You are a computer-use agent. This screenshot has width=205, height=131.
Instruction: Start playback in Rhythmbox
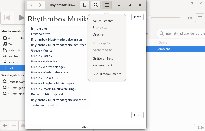pyautogui.click(x=21, y=18)
